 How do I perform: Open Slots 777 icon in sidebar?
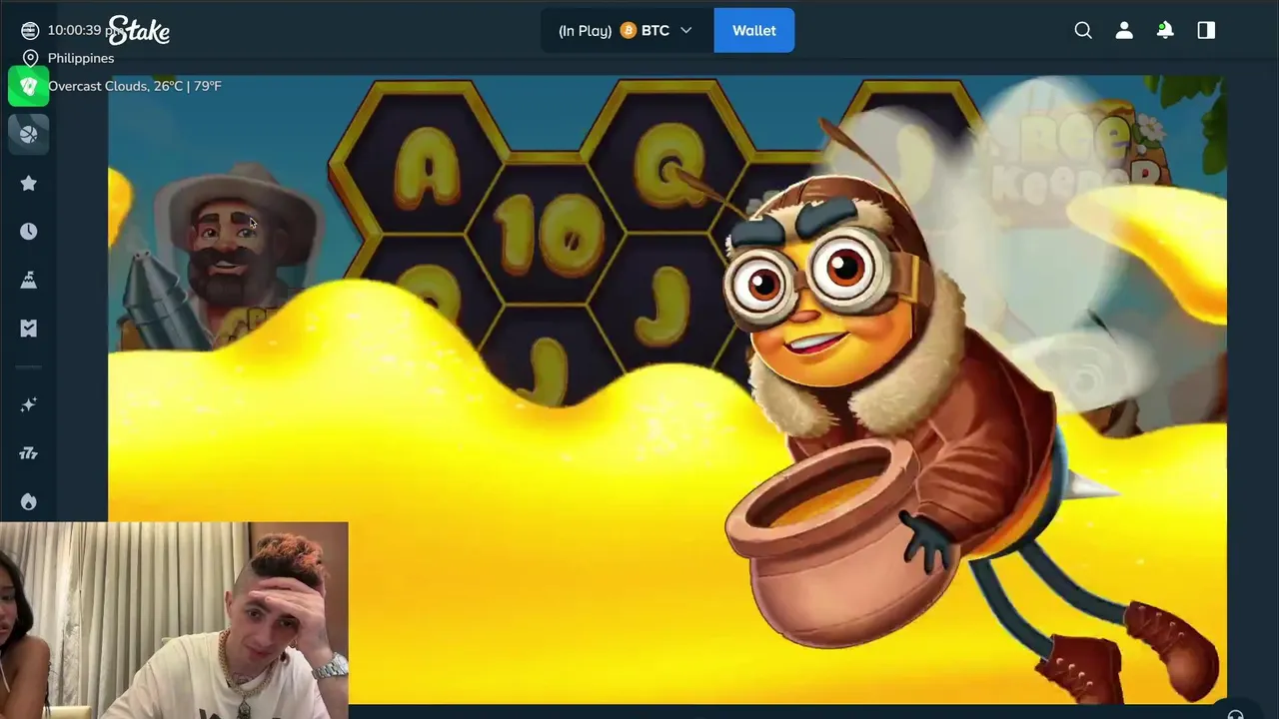(28, 453)
